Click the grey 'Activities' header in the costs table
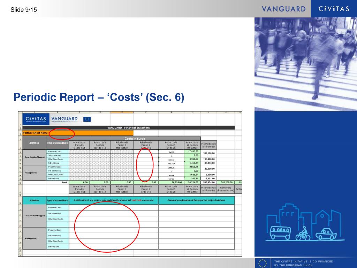 34,143
